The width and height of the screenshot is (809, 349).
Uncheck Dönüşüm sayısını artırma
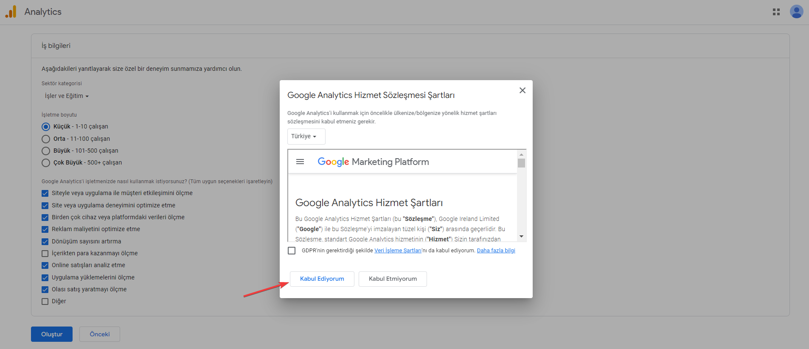tap(45, 242)
